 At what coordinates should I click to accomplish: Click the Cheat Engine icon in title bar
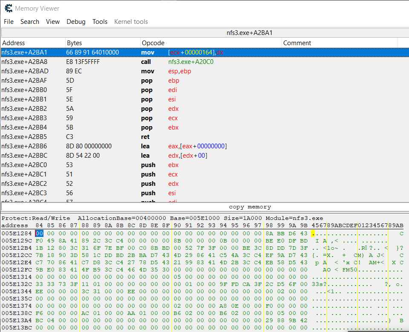pos(8,8)
